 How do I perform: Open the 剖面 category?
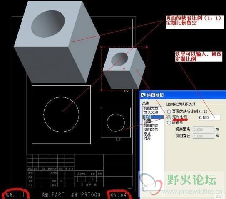pos(147,121)
